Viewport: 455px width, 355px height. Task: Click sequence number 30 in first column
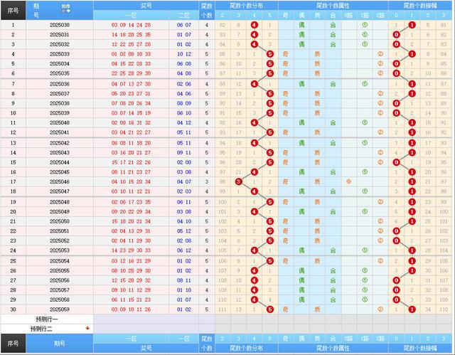coord(13,309)
